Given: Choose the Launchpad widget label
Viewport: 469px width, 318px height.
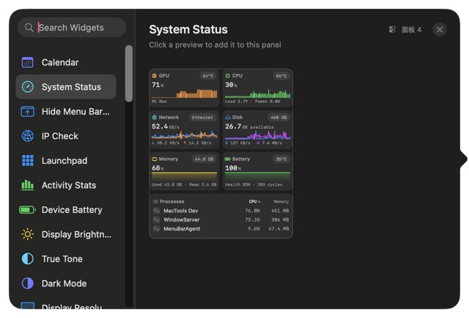Looking at the screenshot, I should 64,161.
